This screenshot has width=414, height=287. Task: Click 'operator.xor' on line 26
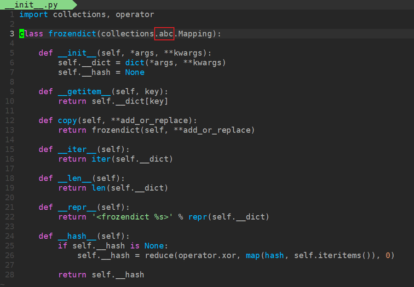(x=207, y=255)
